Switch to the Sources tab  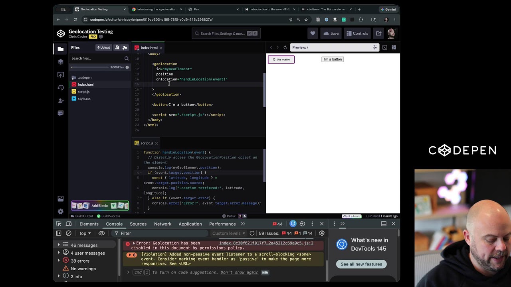138,224
